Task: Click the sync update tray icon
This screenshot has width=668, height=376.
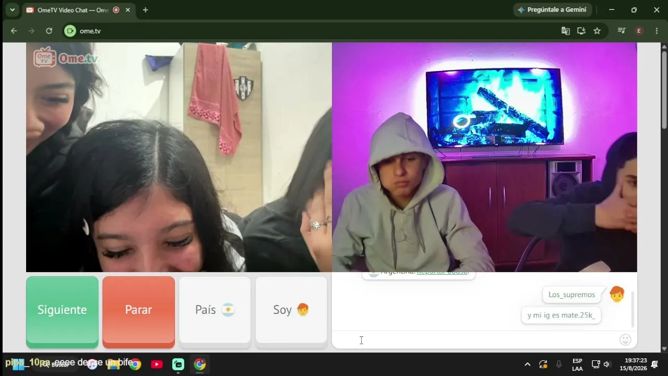Action: pos(543,365)
